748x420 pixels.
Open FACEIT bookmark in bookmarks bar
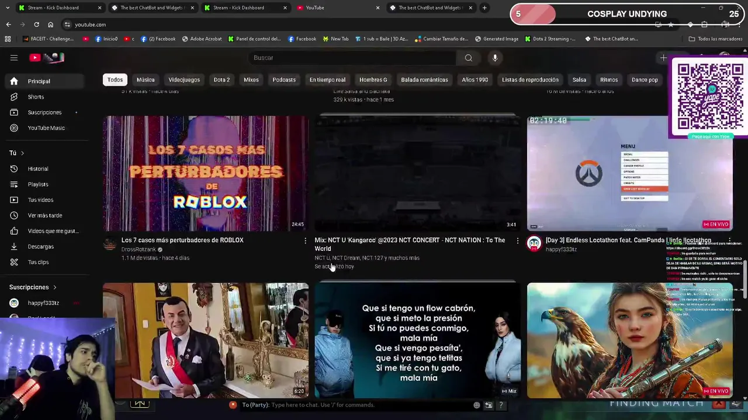point(49,39)
